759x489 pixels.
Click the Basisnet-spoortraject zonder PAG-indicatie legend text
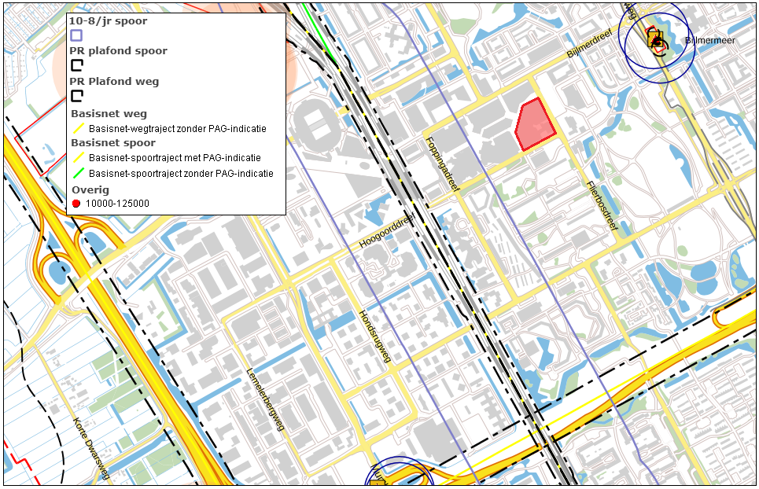(x=181, y=173)
